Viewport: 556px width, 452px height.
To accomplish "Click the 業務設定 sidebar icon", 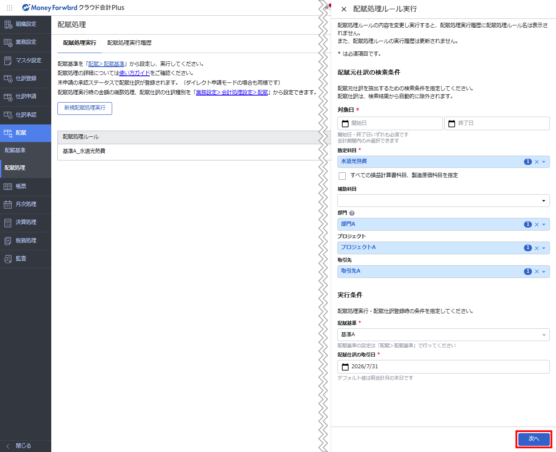I will [x=8, y=43].
